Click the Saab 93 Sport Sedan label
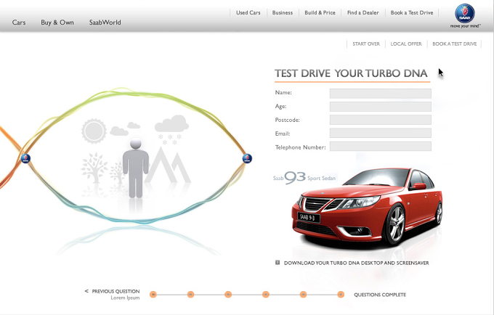The height and width of the screenshot is (315, 494). tap(304, 178)
